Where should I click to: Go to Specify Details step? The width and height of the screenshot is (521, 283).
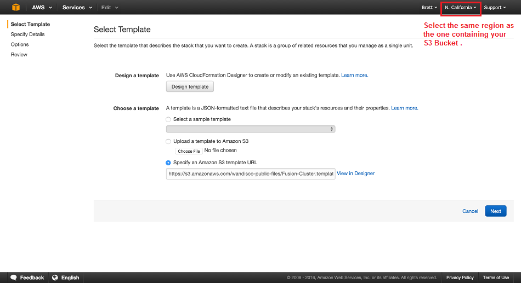coord(27,34)
